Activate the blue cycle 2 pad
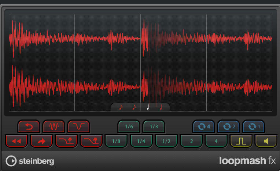The width and height of the screenshot is (280, 171). click(229, 127)
